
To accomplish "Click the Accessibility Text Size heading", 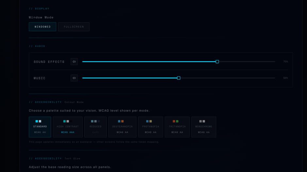I will point(55,158).
